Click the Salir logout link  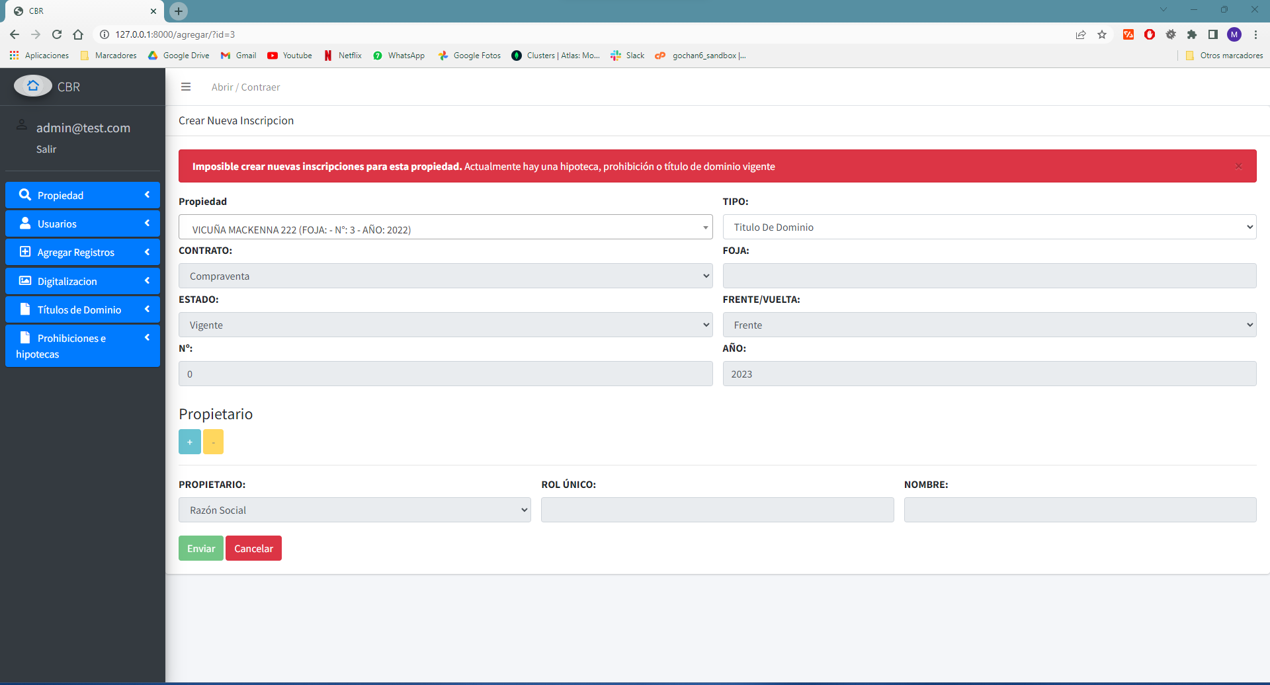[x=46, y=149]
